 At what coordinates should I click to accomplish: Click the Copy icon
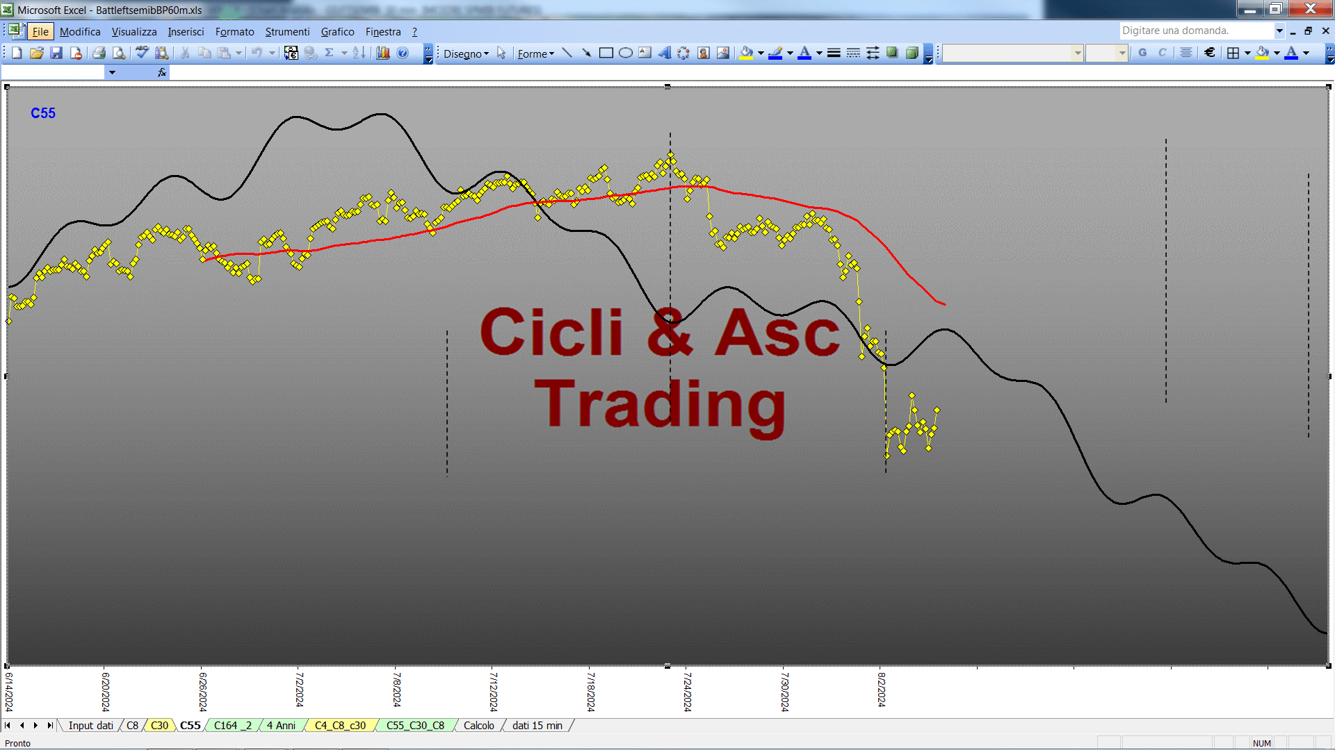(x=204, y=53)
